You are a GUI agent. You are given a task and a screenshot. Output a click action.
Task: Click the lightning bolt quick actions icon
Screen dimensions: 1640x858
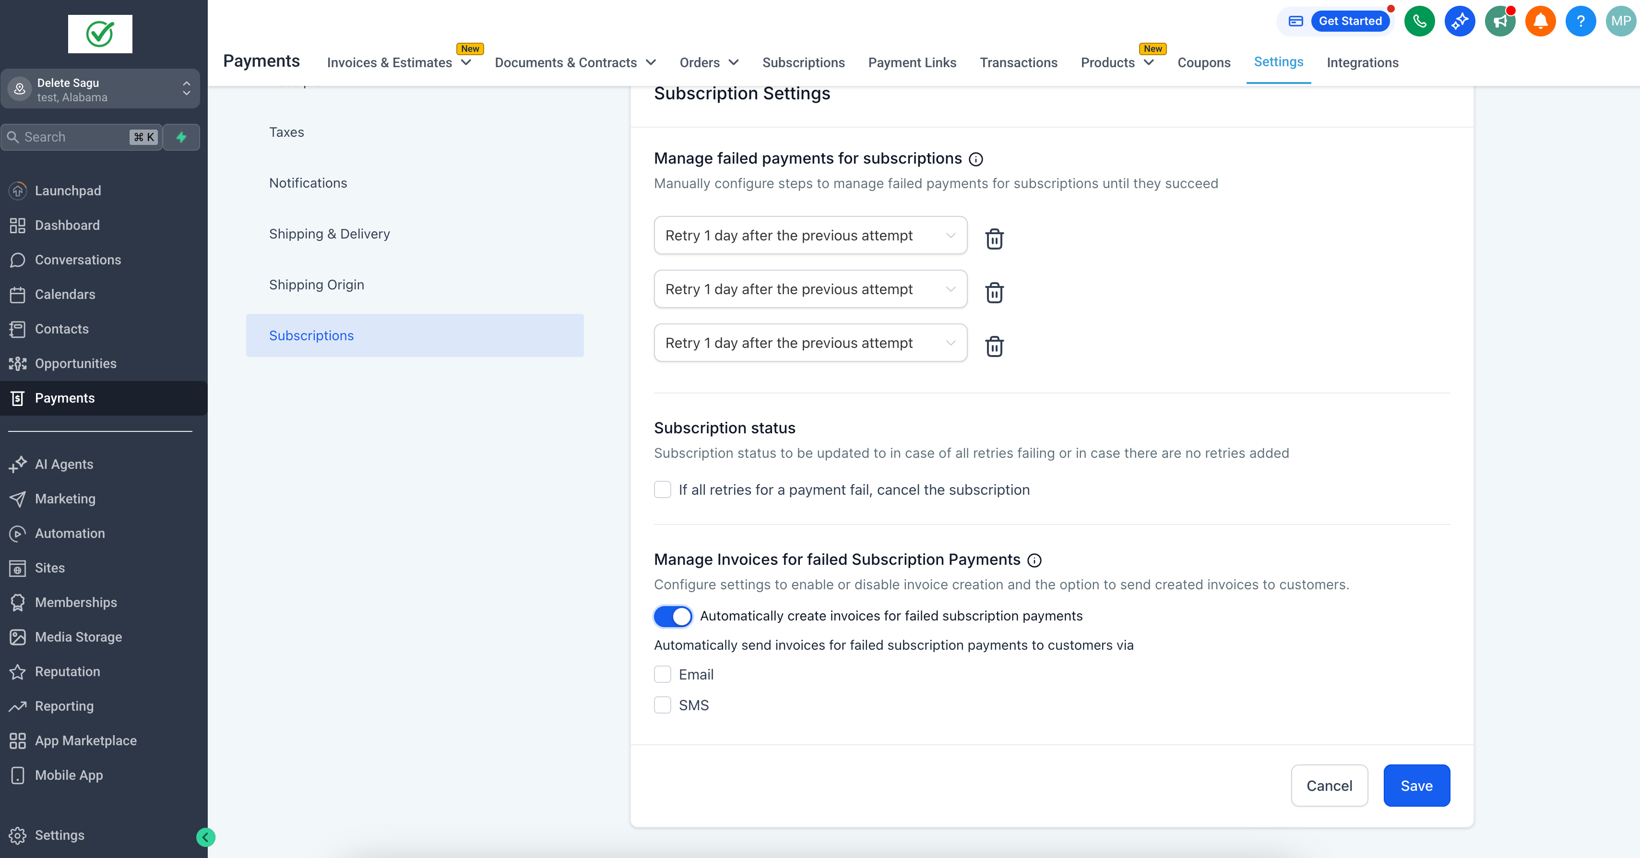tap(181, 137)
